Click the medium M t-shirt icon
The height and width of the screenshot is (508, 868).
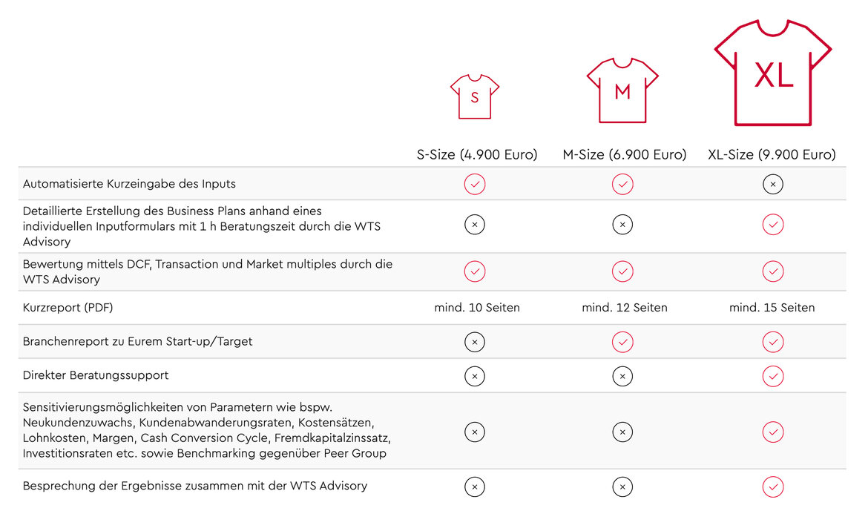tap(622, 90)
